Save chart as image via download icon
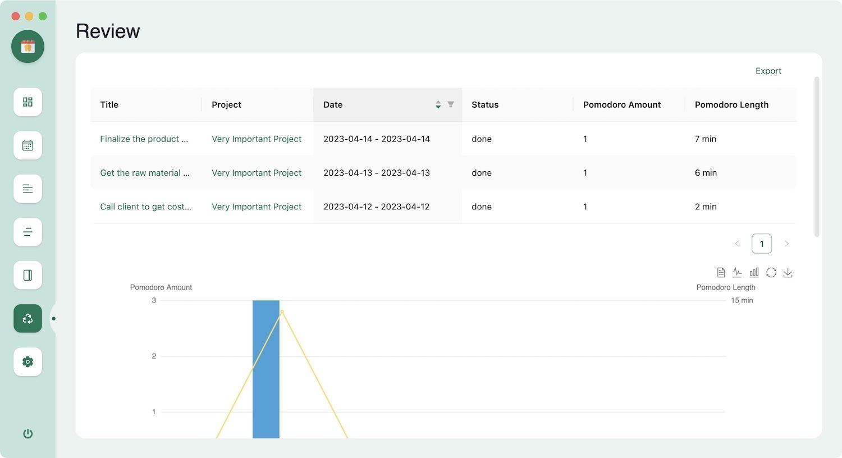The image size is (842, 458). 788,273
